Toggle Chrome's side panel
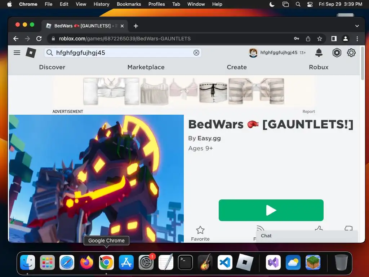 click(x=334, y=39)
